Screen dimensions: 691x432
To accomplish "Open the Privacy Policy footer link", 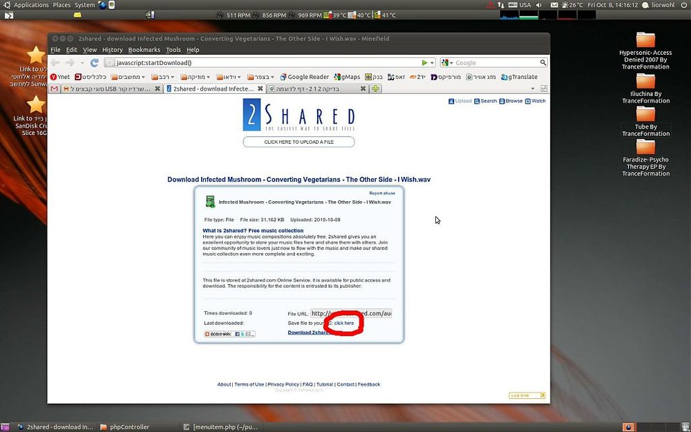I will 283,384.
